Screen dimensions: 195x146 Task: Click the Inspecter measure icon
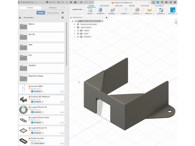(149, 10)
